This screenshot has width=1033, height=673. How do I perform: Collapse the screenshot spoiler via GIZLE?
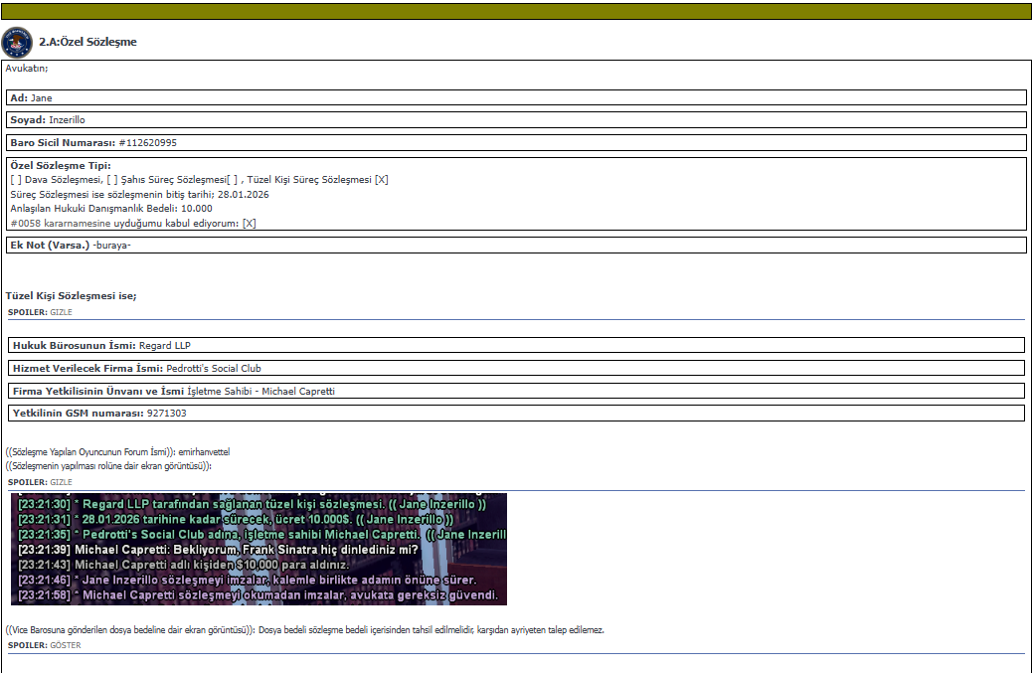pos(62,482)
